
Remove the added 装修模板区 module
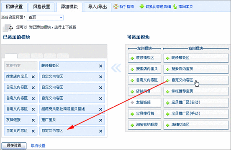100,66
